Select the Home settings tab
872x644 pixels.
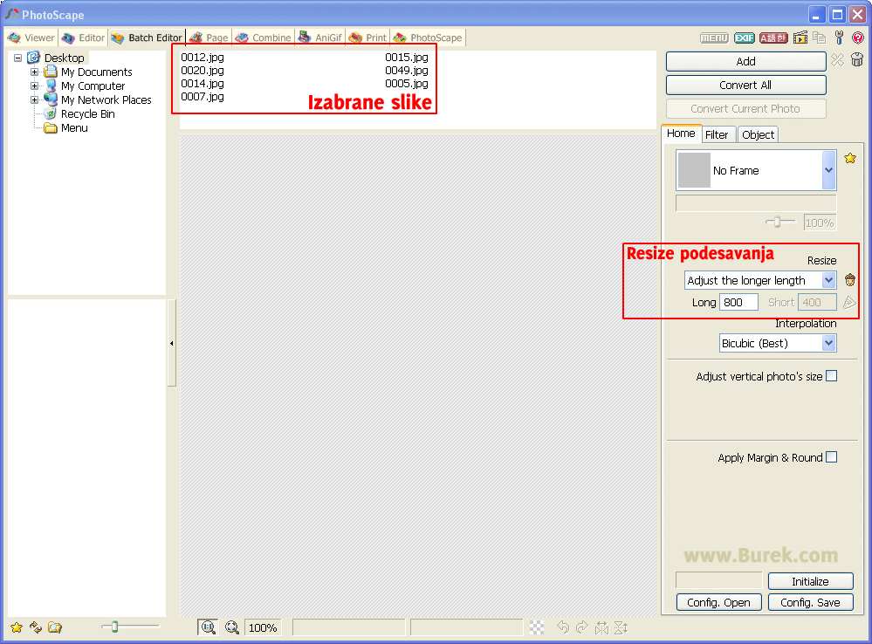(x=681, y=134)
